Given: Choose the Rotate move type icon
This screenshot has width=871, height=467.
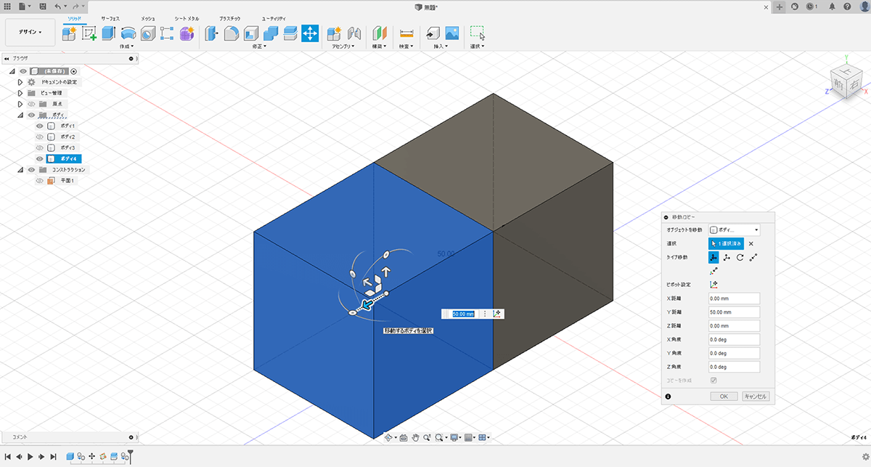Looking at the screenshot, I should click(740, 258).
